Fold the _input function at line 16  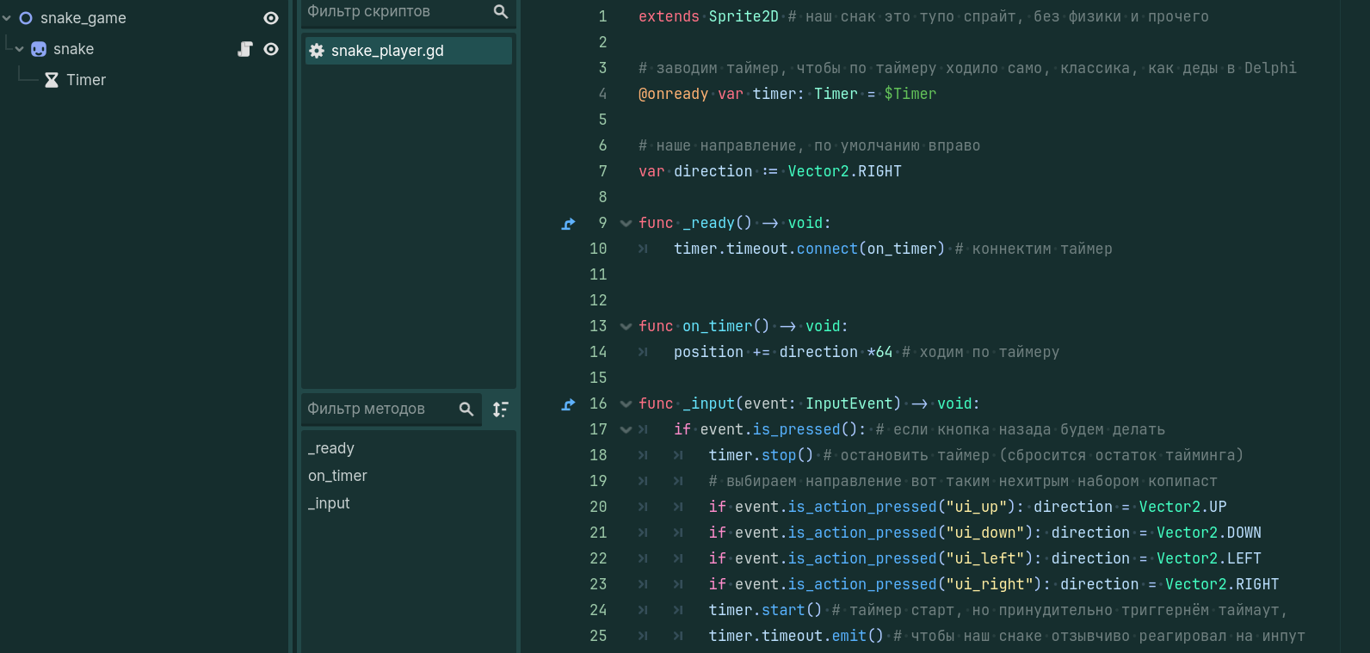click(x=626, y=404)
